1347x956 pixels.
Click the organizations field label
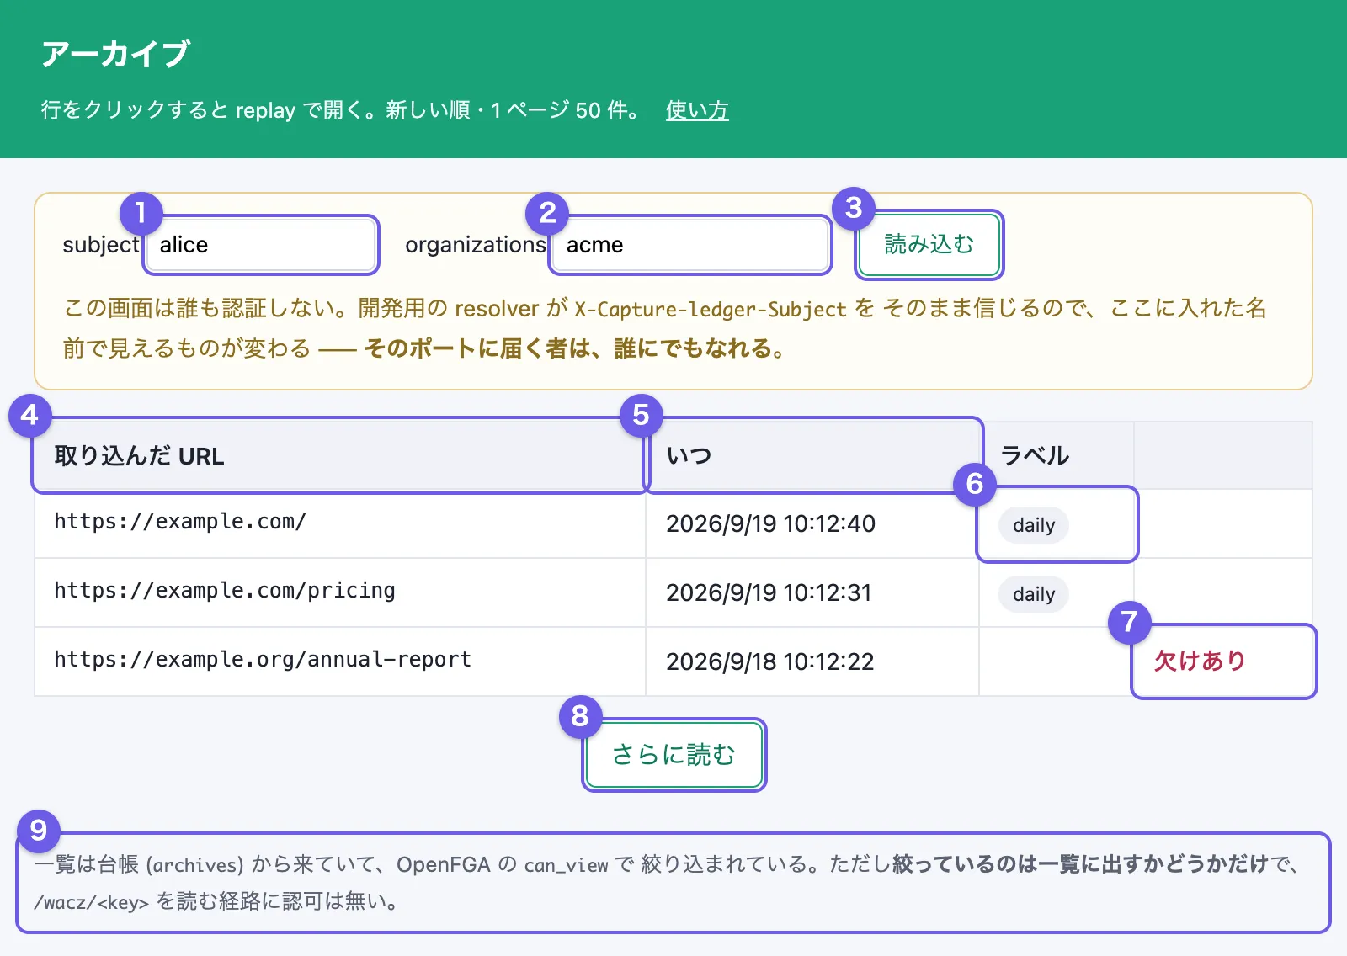476,245
